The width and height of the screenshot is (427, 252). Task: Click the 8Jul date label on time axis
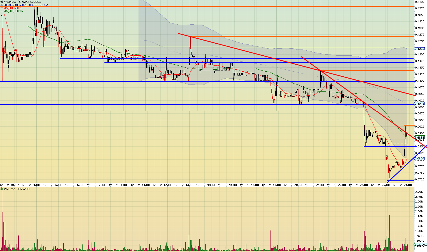point(124,185)
